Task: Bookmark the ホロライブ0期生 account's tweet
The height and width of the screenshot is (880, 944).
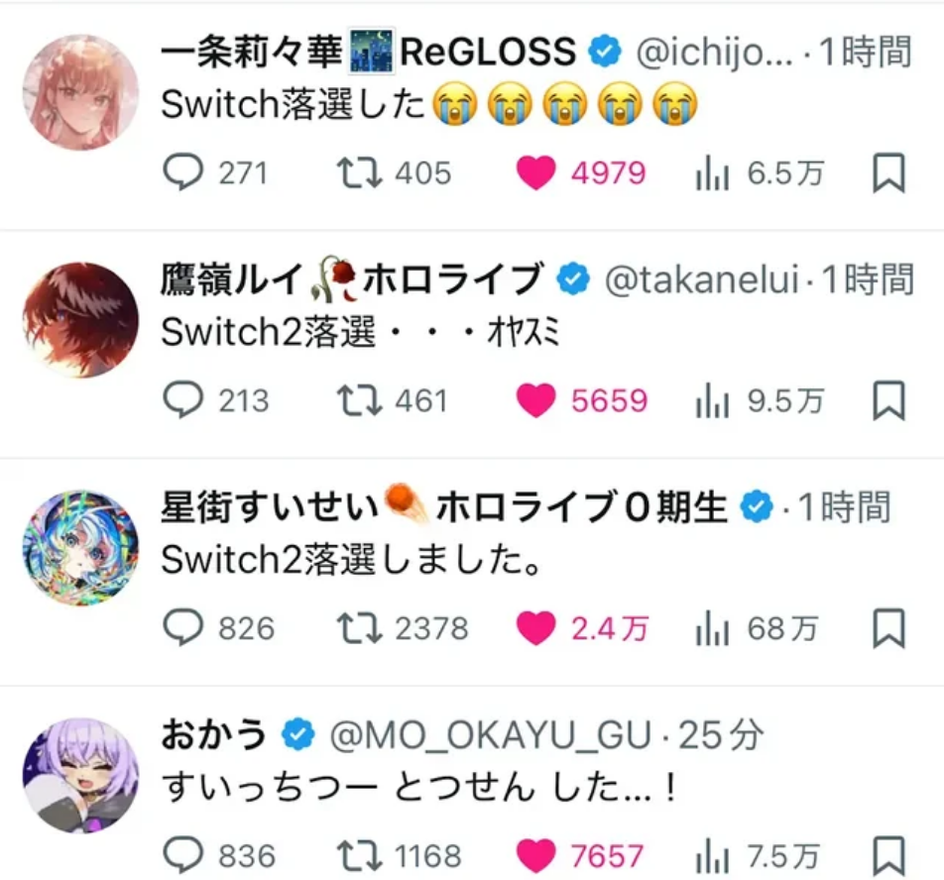Action: tap(889, 628)
